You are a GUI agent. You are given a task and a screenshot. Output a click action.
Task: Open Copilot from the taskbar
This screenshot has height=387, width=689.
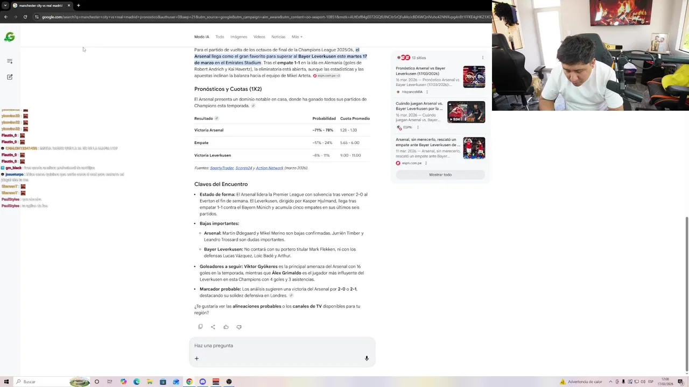(x=123, y=382)
